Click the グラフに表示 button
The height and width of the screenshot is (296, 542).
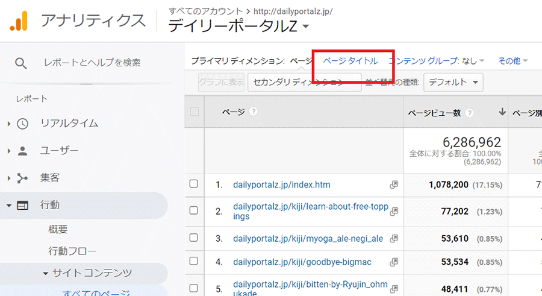[221, 83]
